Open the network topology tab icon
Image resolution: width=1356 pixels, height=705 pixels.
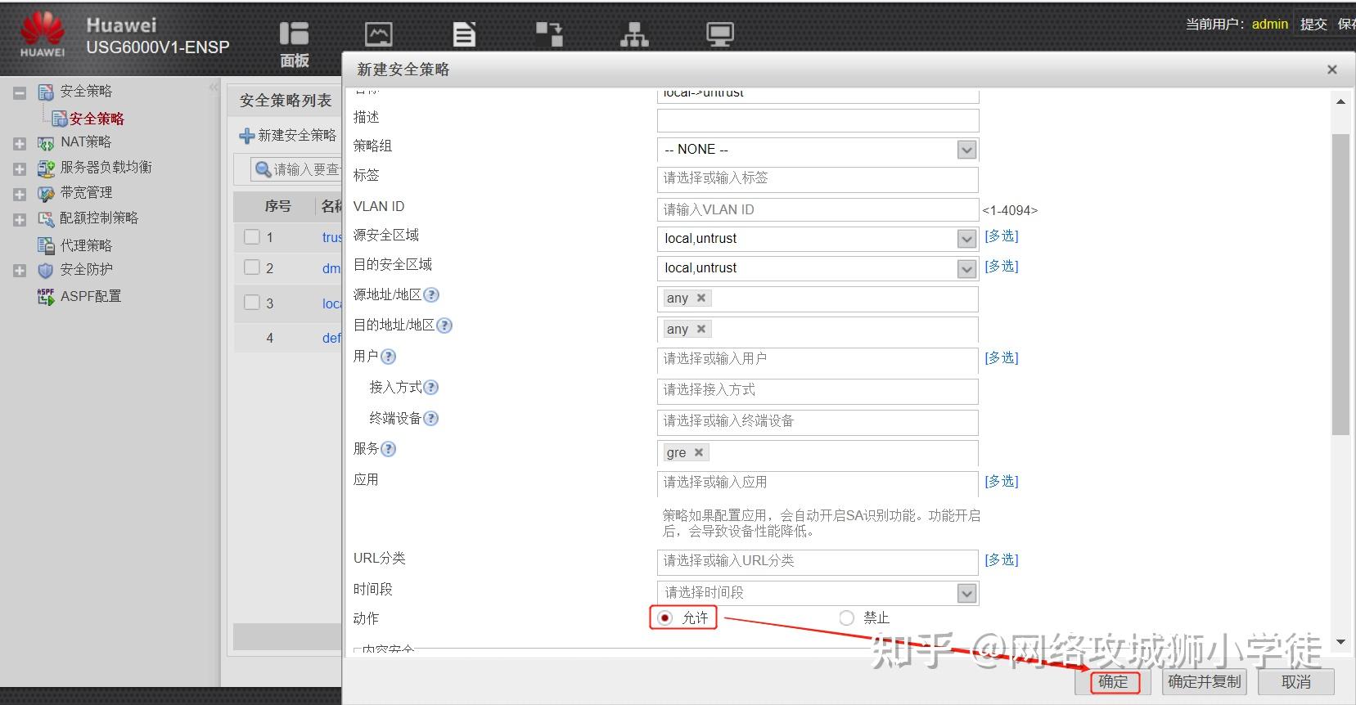click(634, 34)
